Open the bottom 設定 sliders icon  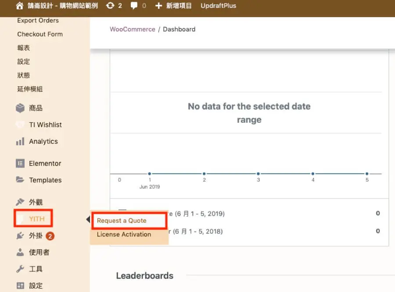point(20,285)
